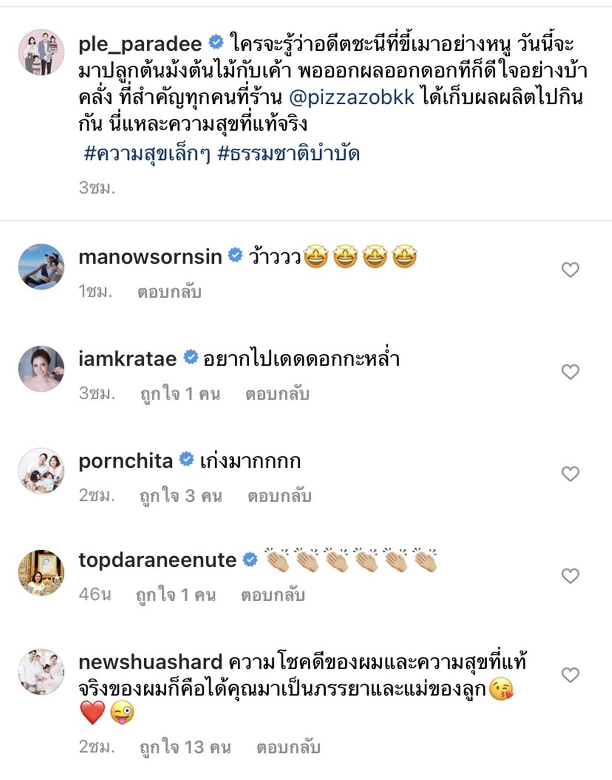Toggle the heart on pornchita's comment

pos(570,474)
